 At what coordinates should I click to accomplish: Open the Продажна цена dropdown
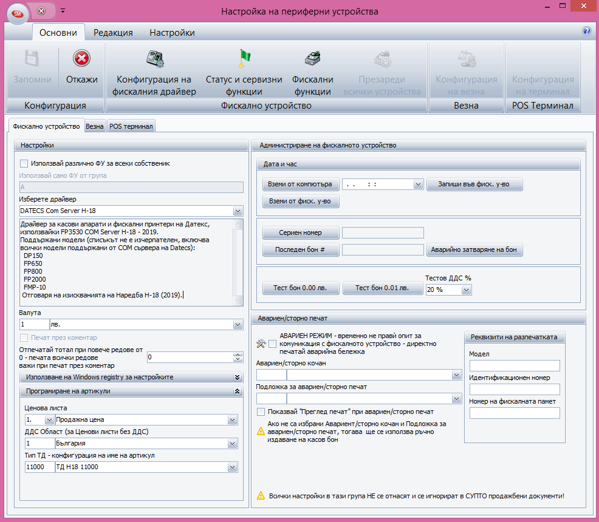232,420
